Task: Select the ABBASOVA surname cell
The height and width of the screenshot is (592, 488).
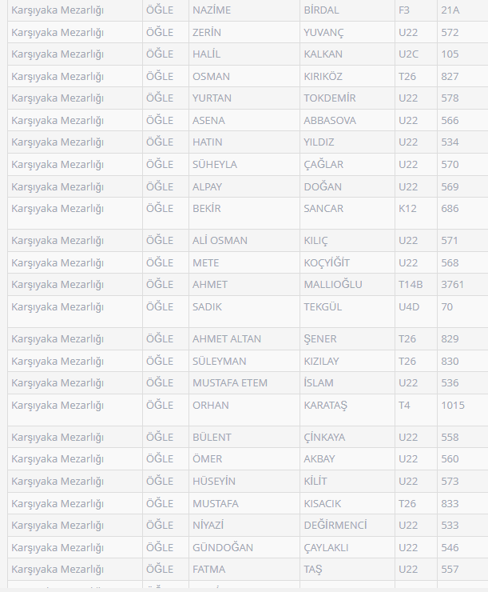Action: click(x=330, y=121)
